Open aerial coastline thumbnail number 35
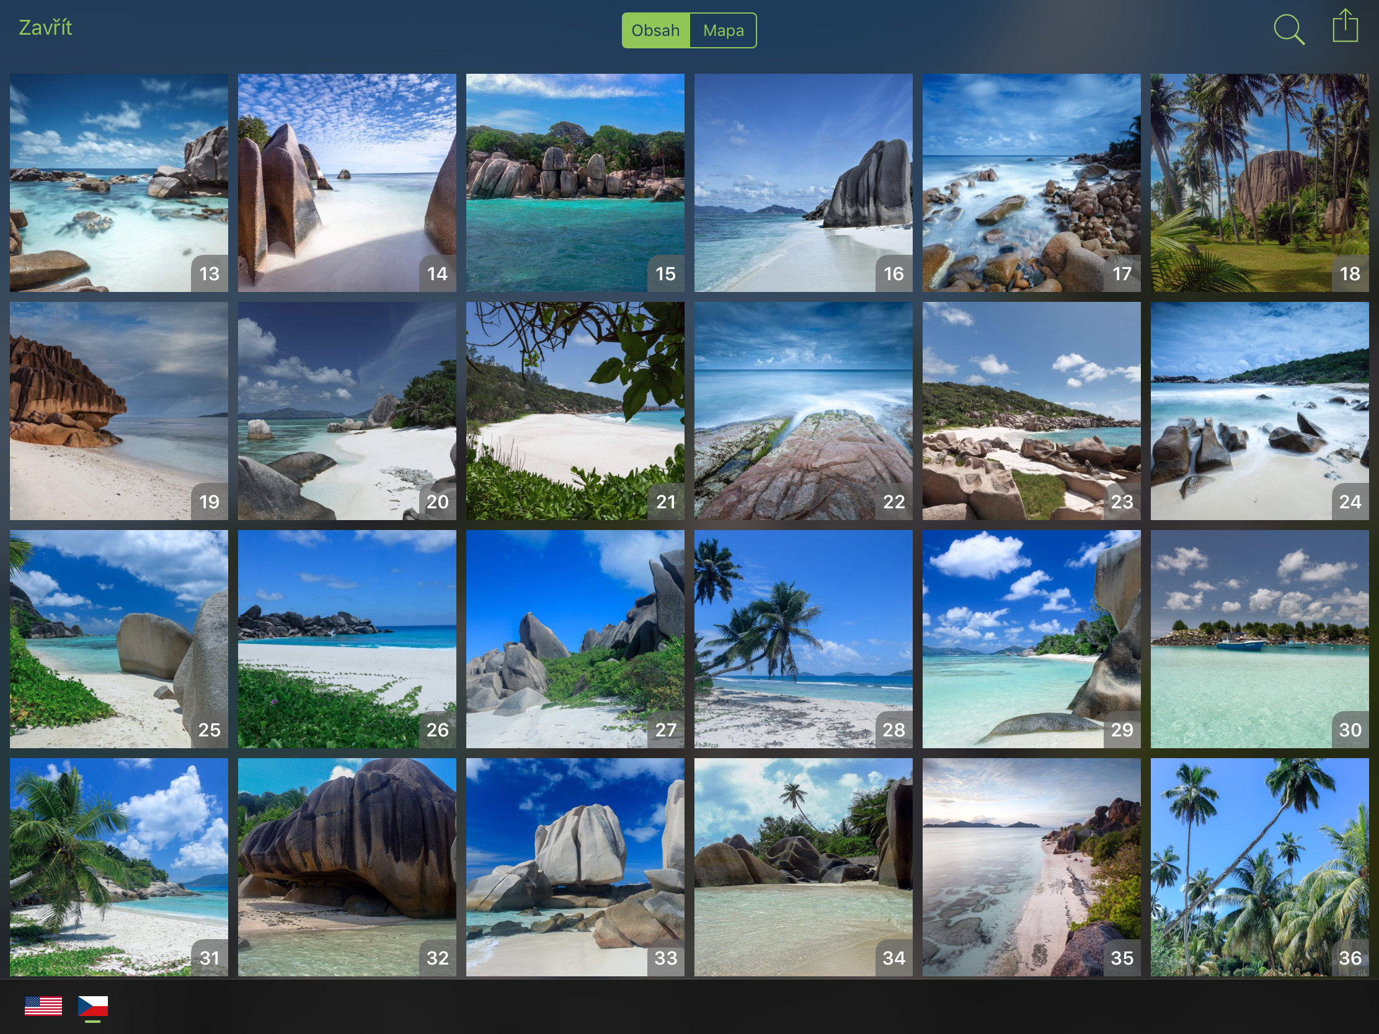The image size is (1379, 1034). coord(1031,867)
